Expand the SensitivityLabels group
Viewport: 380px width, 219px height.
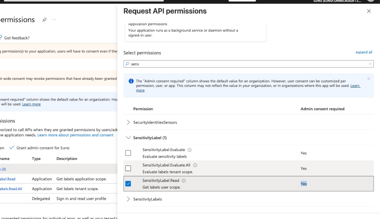128,199
